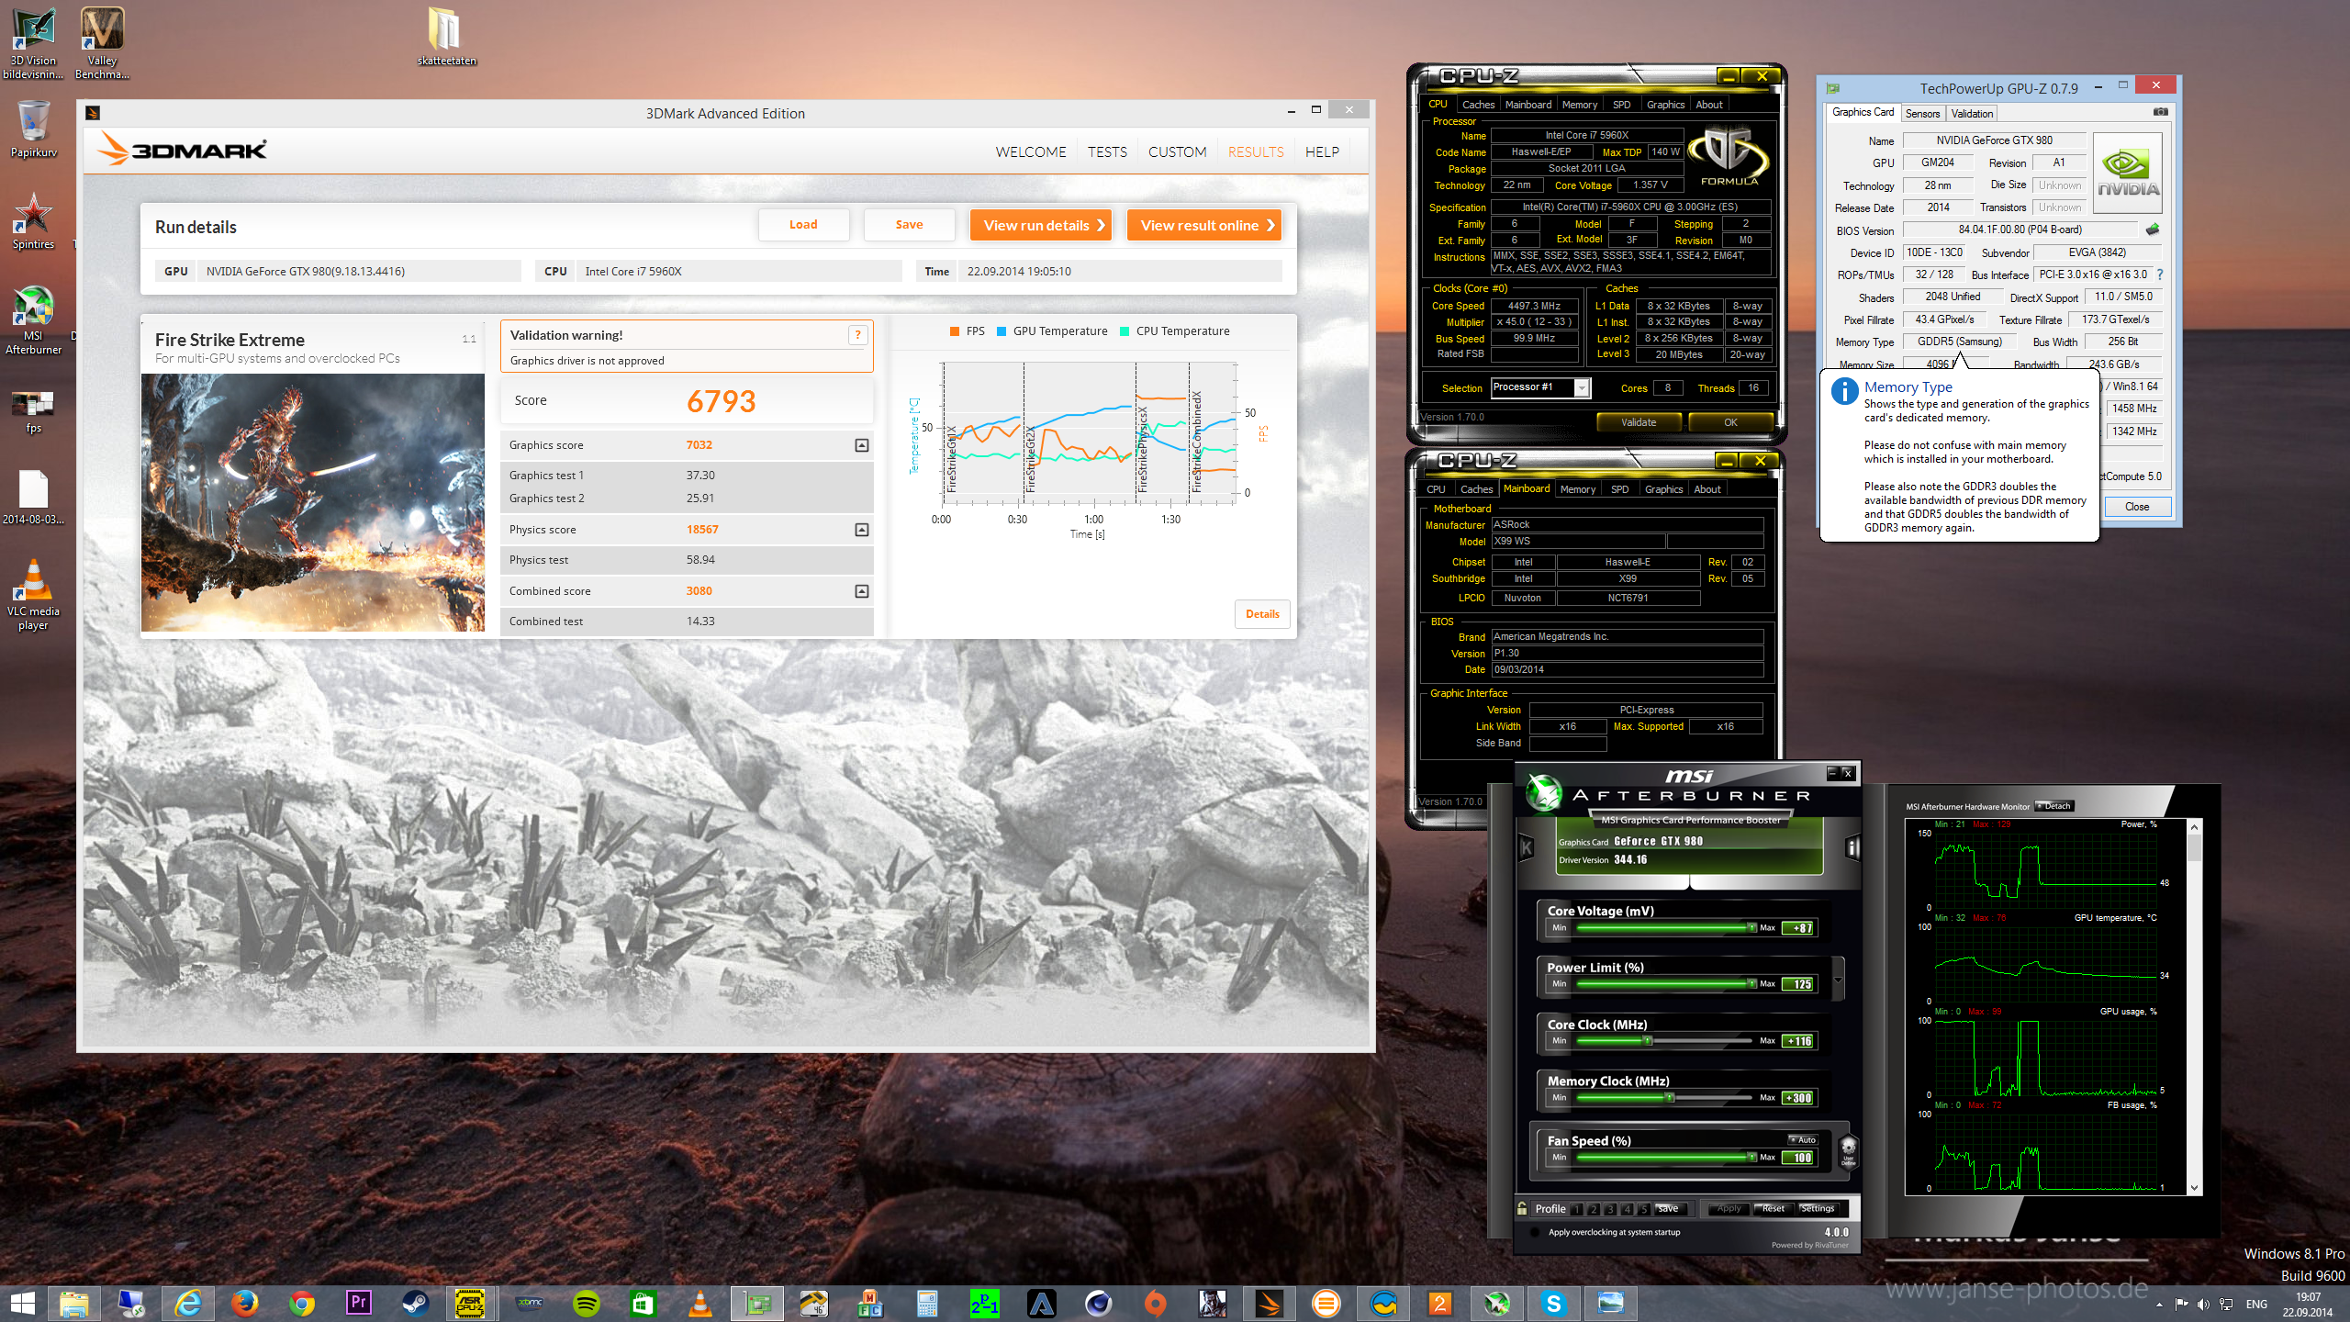Screen dimensions: 2350x1322
Task: Open the Windows Start button
Action: click(22, 1303)
